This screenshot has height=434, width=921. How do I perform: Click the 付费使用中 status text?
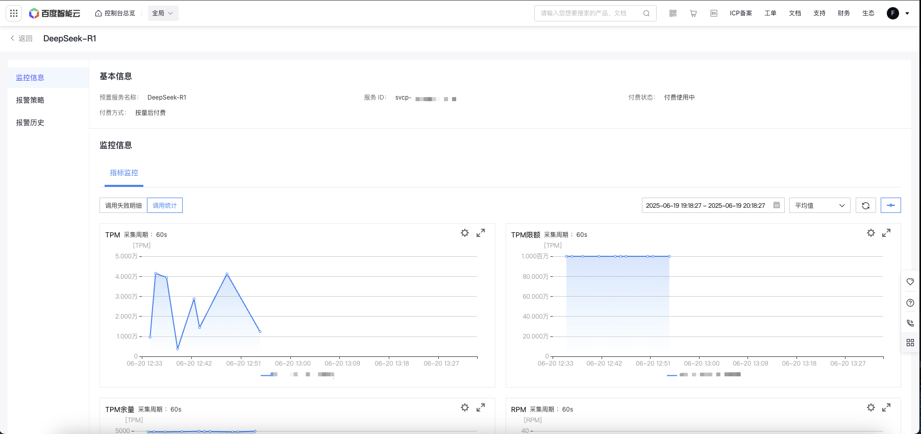click(x=680, y=98)
